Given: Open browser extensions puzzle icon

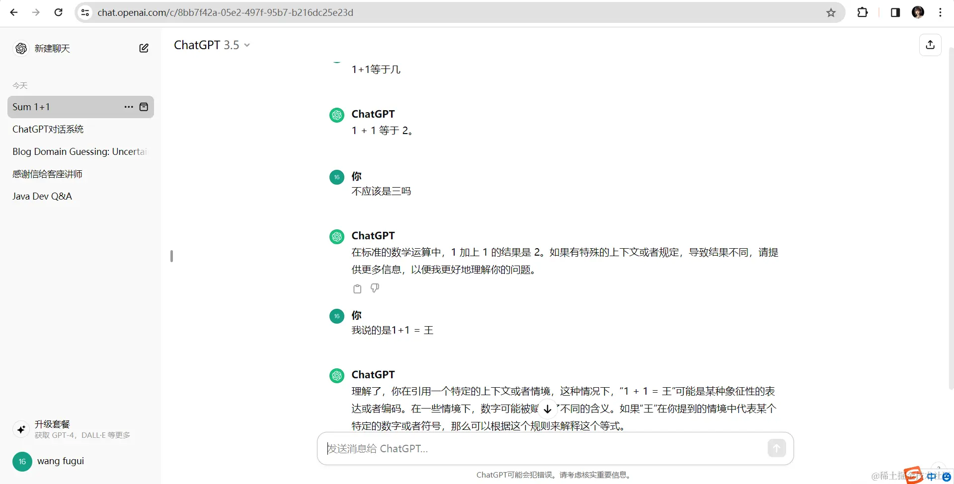Looking at the screenshot, I should pyautogui.click(x=863, y=12).
